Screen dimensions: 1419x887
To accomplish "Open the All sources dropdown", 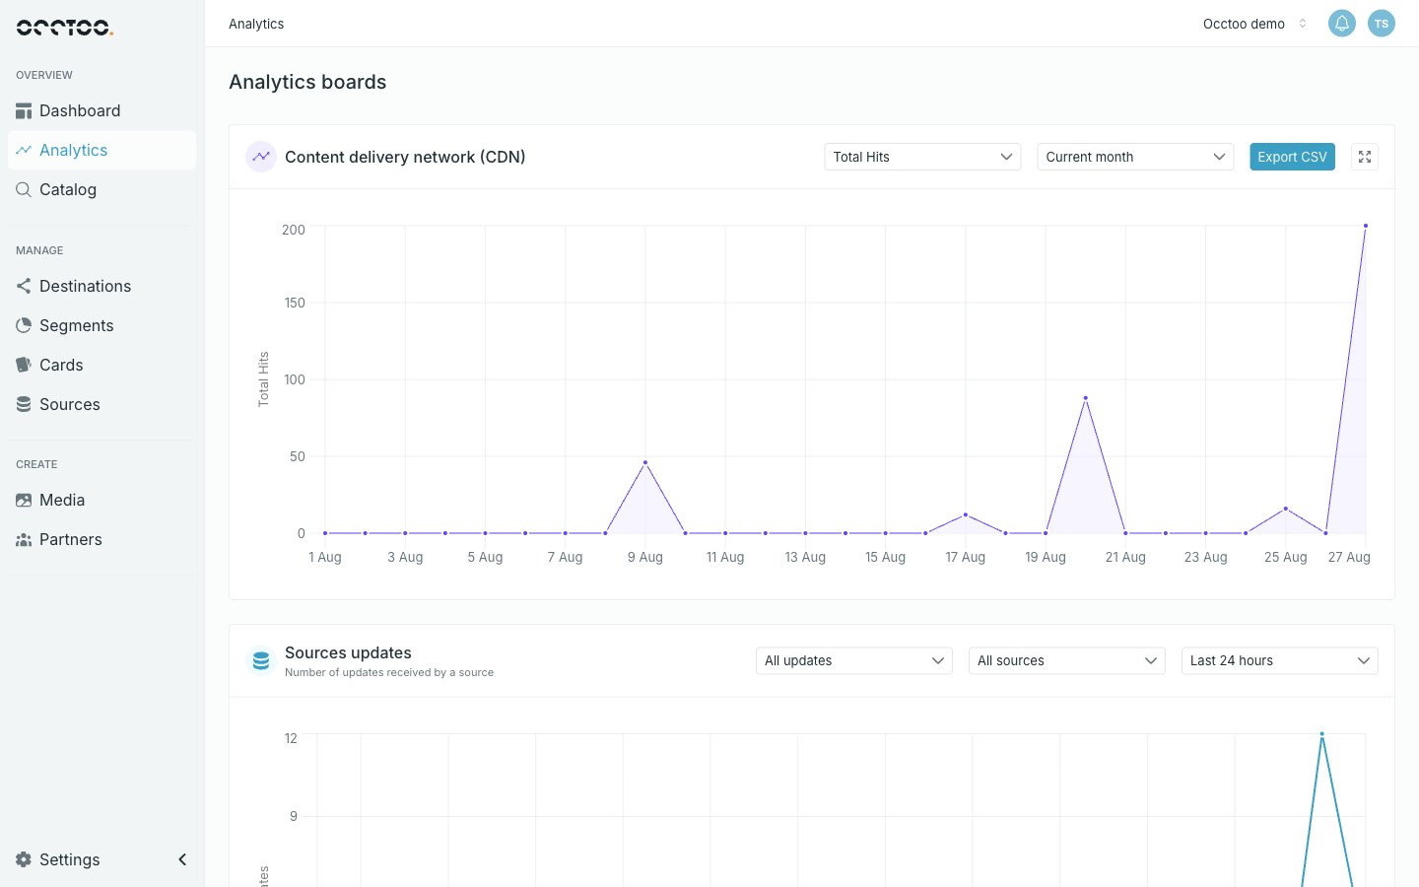I will [1067, 660].
